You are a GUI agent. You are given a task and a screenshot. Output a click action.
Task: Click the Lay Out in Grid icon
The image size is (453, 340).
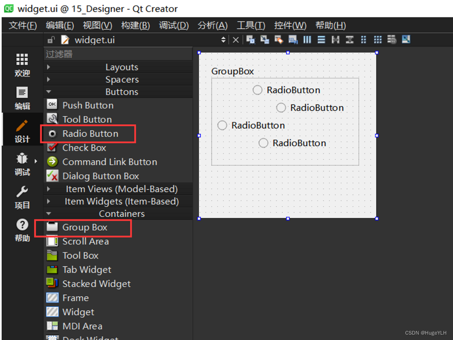click(x=378, y=40)
